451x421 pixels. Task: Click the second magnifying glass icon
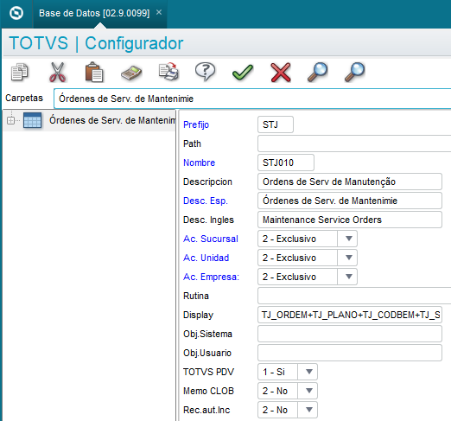point(355,72)
